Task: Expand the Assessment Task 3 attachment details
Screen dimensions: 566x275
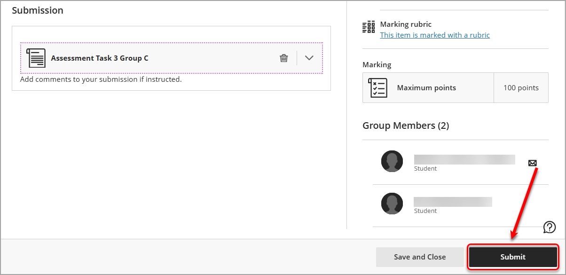Action: [x=309, y=57]
